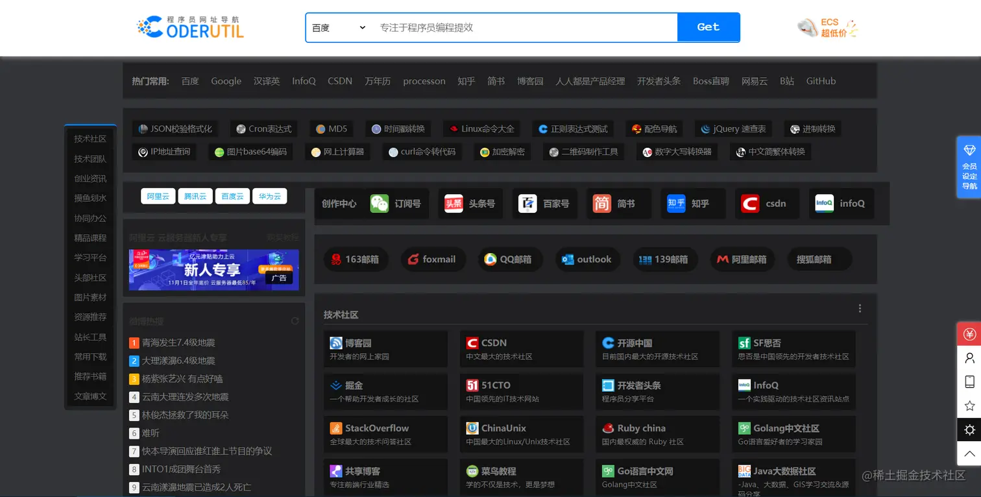Open Boss直聘 in the 热门常用 bar

pyautogui.click(x=711, y=81)
